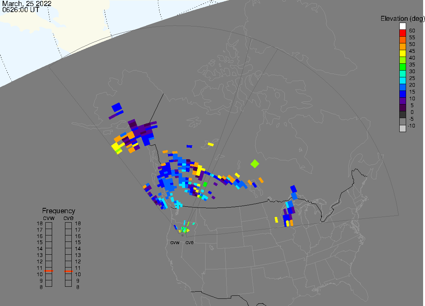
Task: Click the '0626:00 UT' time stamp
Action: pos(21,9)
